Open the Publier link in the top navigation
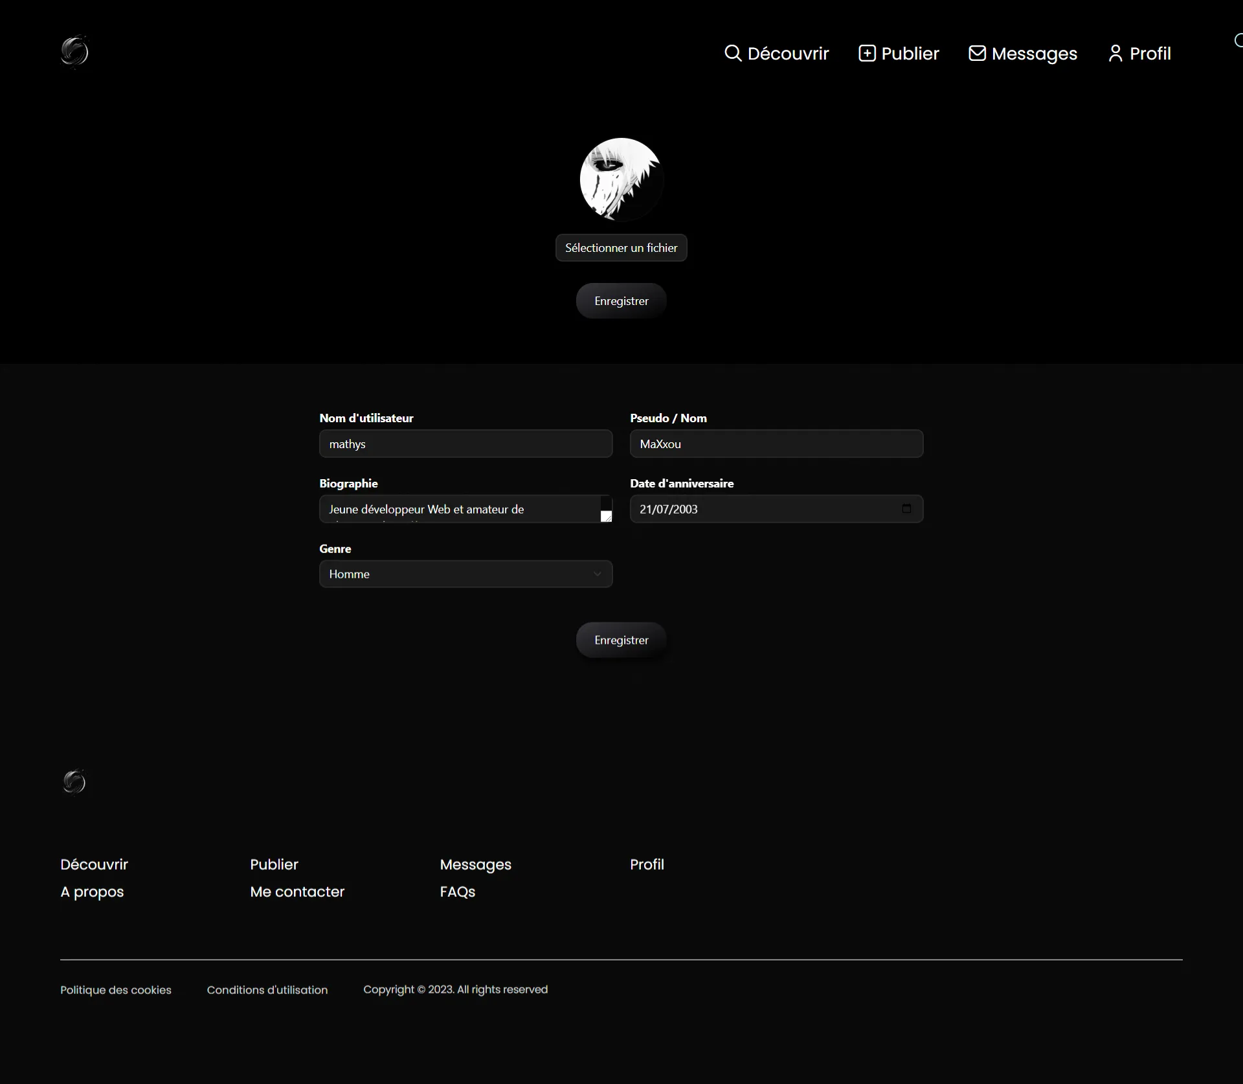This screenshot has width=1243, height=1084. pyautogui.click(x=910, y=53)
